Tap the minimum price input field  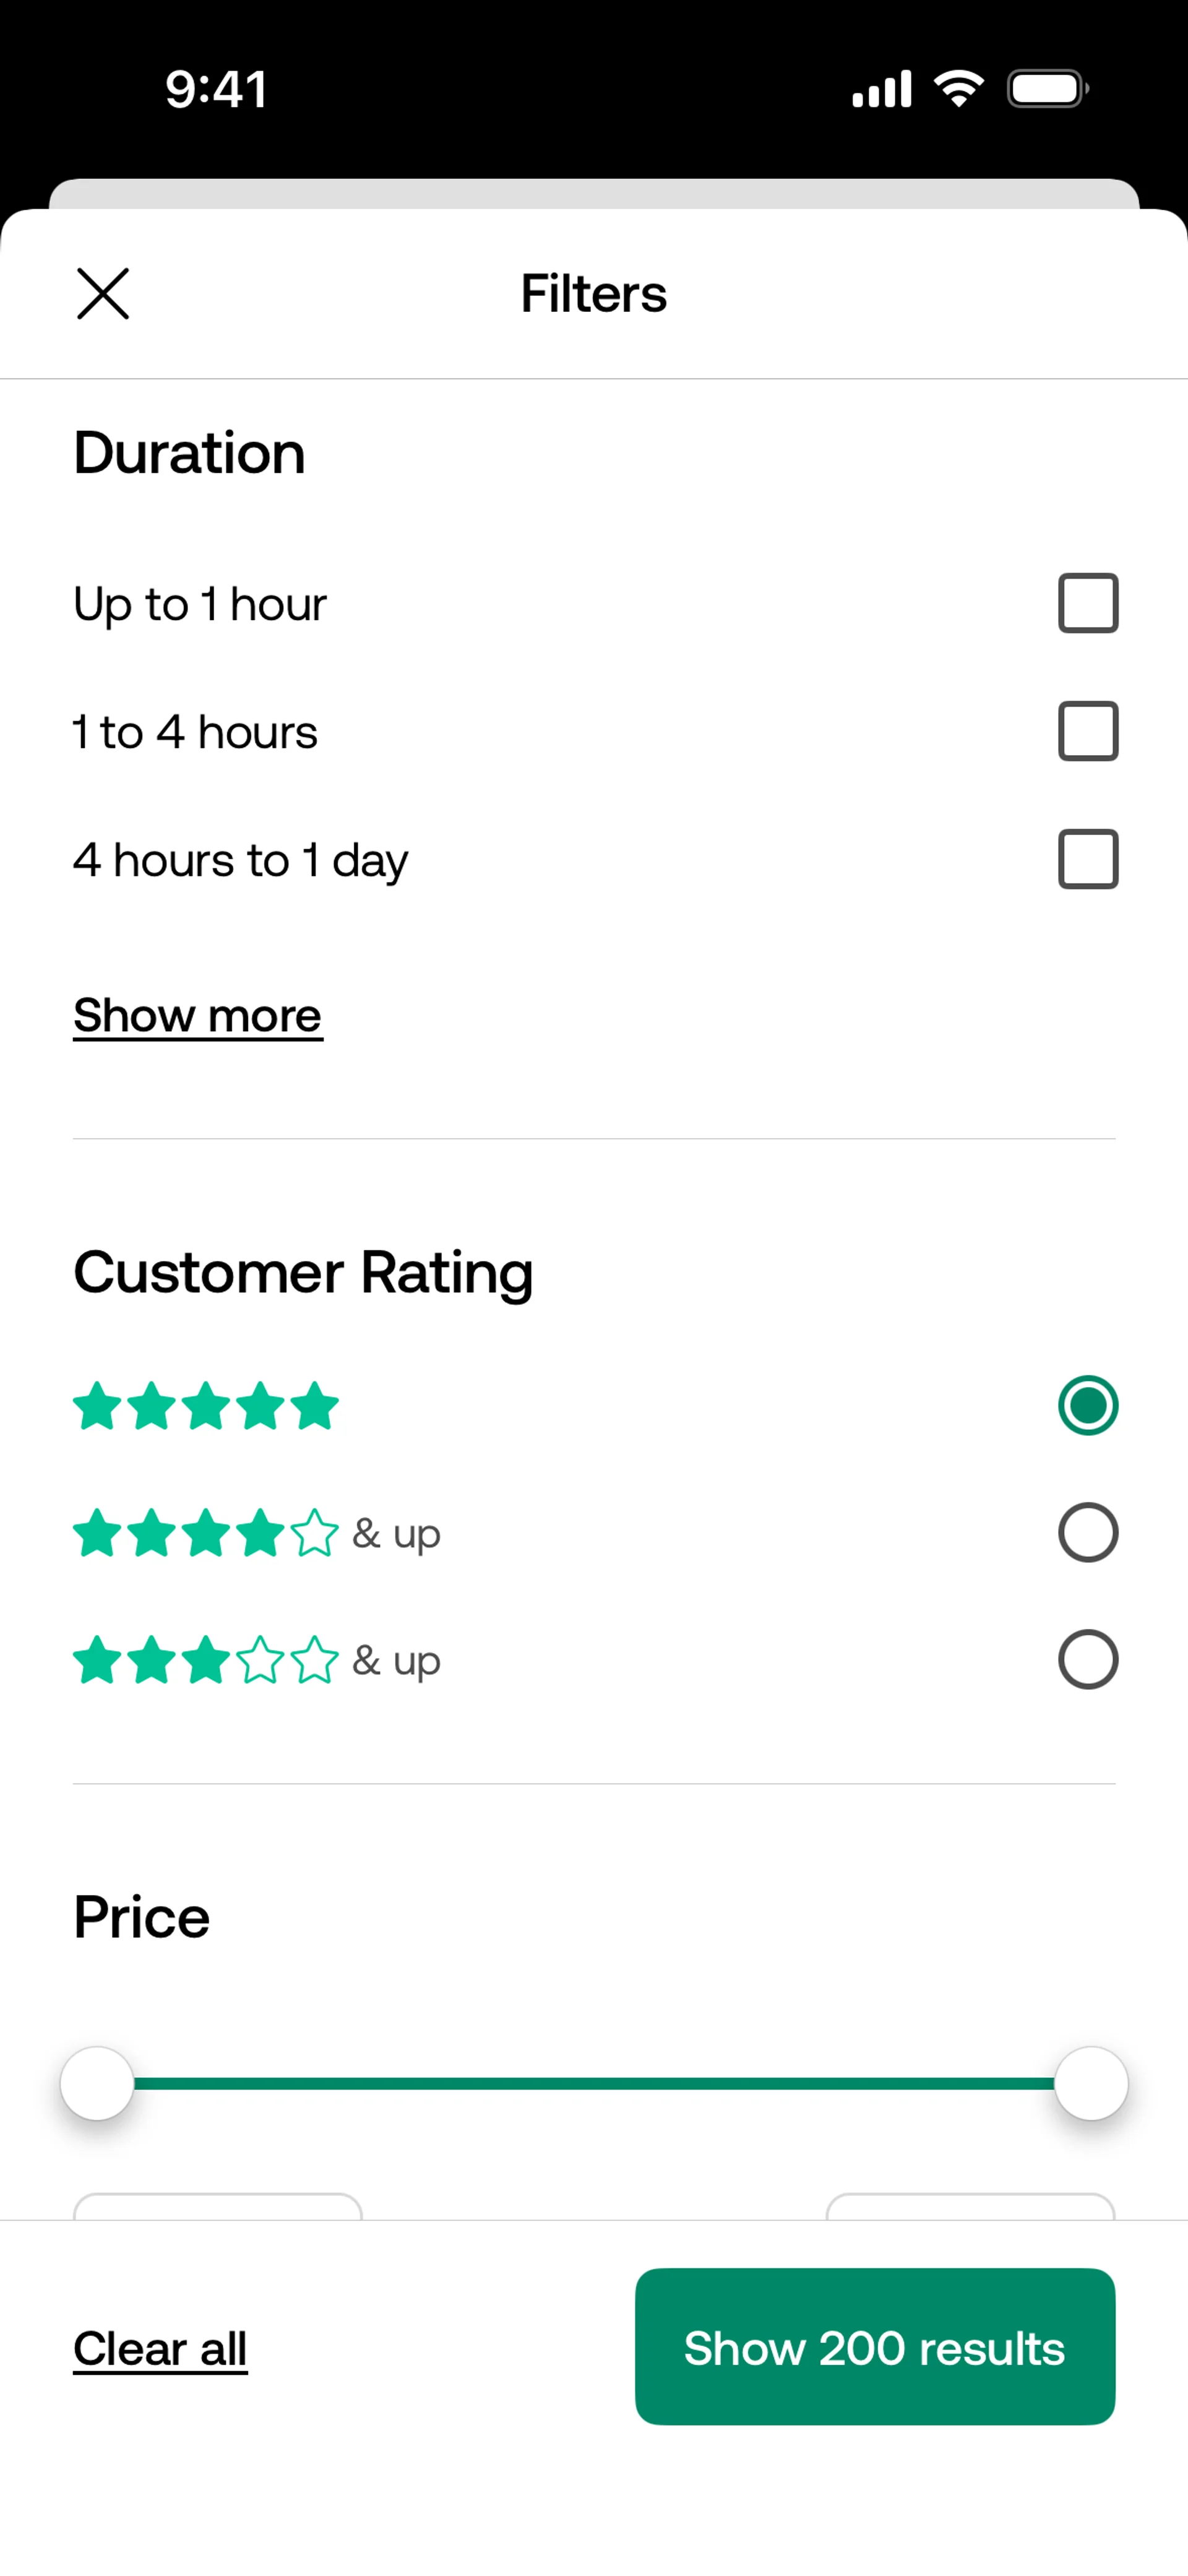[218, 2207]
